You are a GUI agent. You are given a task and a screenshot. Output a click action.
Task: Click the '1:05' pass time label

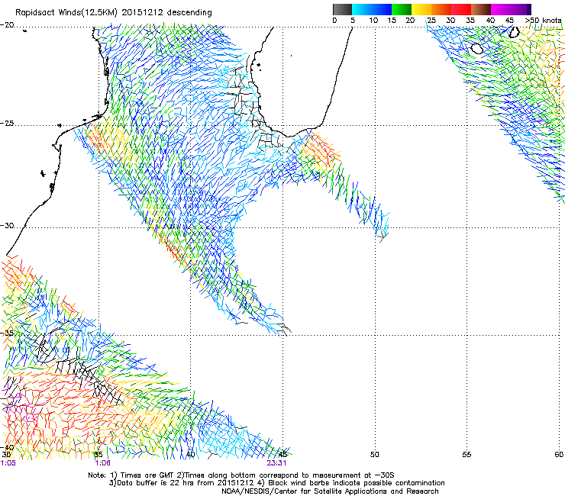click(x=8, y=463)
